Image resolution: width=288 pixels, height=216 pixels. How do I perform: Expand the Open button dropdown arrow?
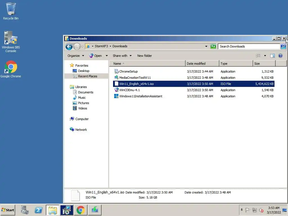click(107, 56)
